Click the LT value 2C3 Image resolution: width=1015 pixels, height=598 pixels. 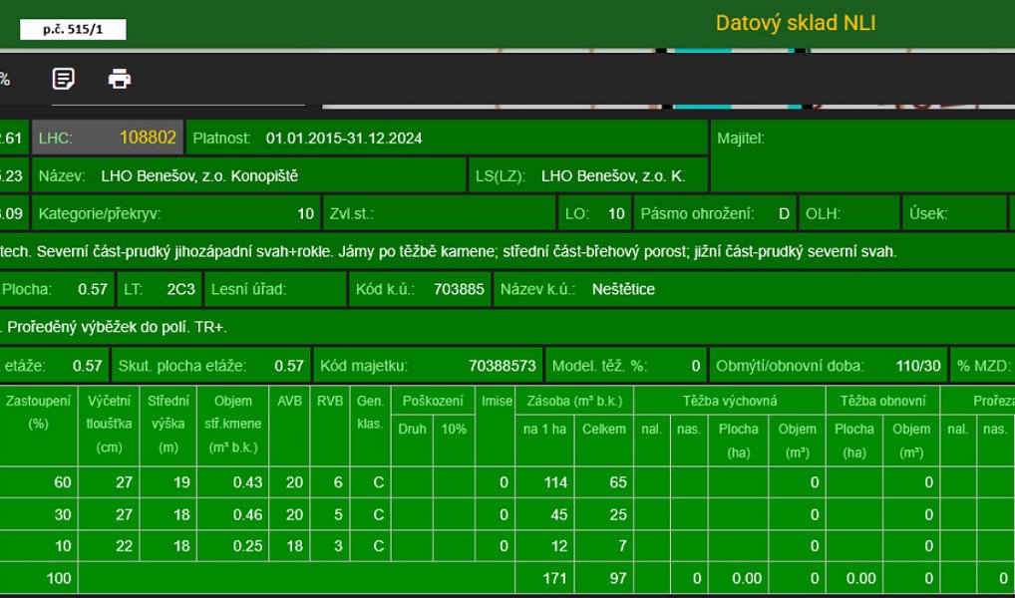[181, 289]
